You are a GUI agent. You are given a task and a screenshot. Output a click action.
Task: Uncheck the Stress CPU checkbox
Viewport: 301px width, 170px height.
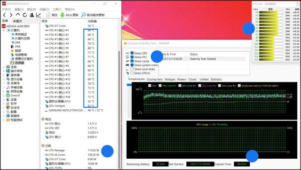point(132,53)
